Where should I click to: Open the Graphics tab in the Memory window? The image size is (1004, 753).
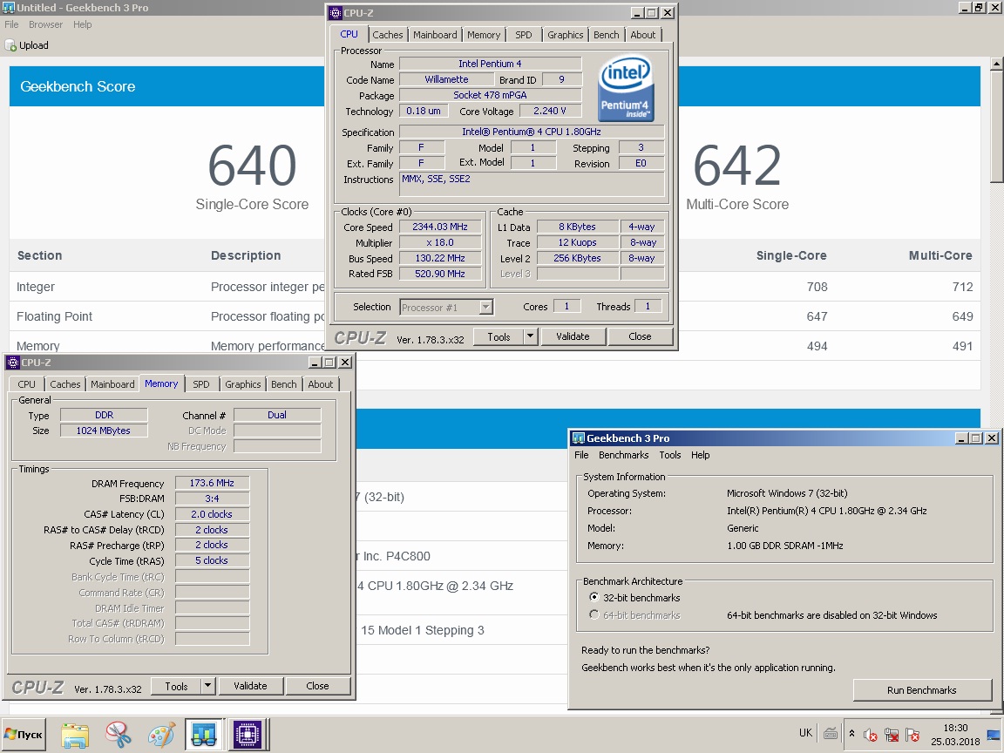pos(242,384)
